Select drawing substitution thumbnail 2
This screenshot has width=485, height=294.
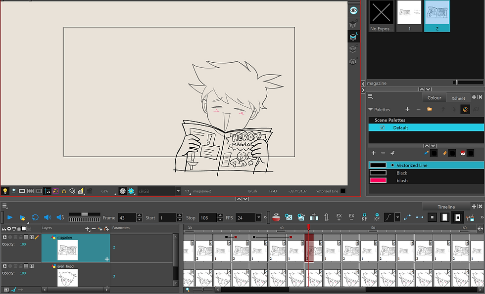point(437,16)
